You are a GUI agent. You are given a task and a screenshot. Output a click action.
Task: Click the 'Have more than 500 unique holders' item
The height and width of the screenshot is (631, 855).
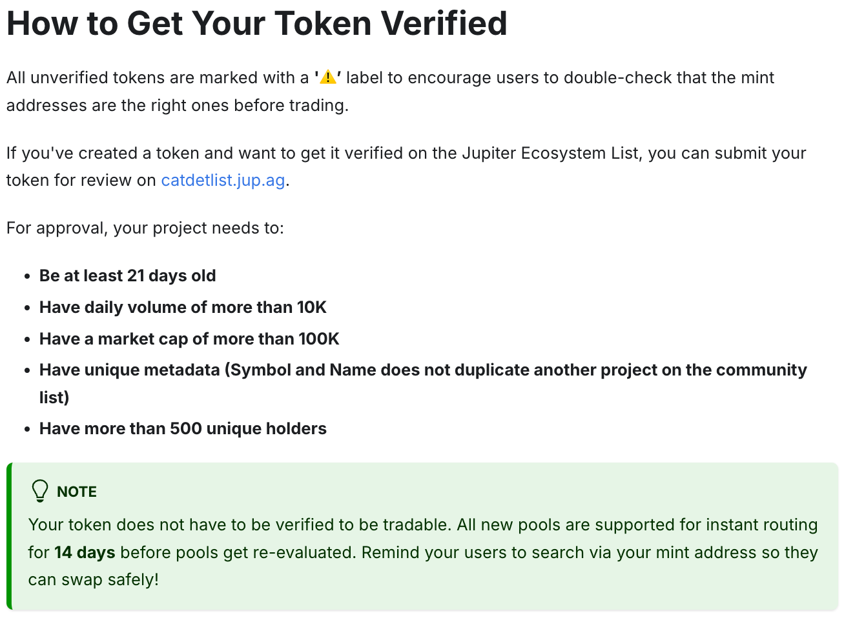[x=183, y=428]
